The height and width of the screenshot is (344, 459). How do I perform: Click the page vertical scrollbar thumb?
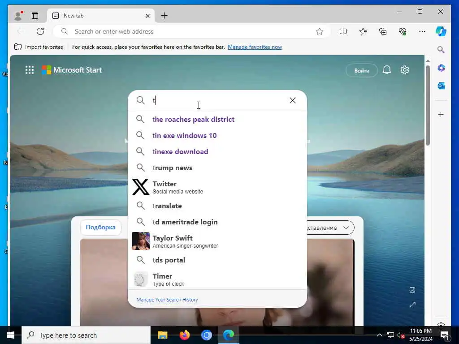click(428, 105)
